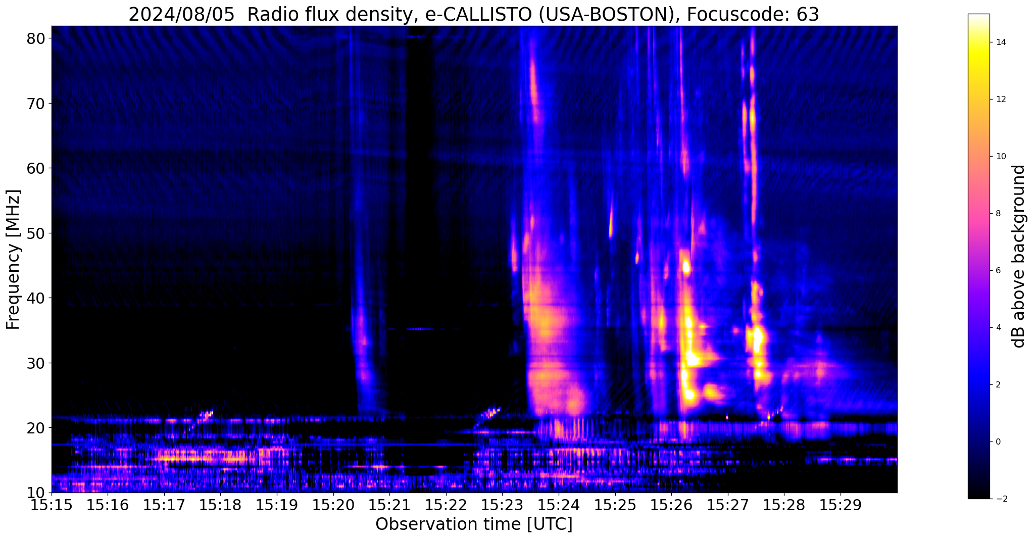The width and height of the screenshot is (1034, 539).
Task: Click the 15:27 time tick label
Action: [728, 505]
